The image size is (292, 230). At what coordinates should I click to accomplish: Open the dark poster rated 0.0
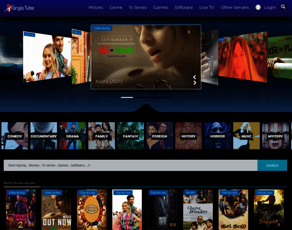163,210
